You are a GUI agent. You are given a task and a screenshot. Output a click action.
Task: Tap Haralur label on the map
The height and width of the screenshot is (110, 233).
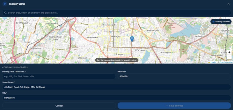click(x=190, y=59)
